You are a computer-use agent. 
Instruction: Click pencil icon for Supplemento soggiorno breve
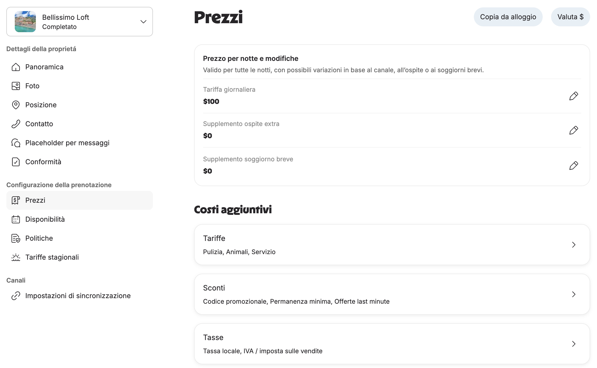pos(574,166)
